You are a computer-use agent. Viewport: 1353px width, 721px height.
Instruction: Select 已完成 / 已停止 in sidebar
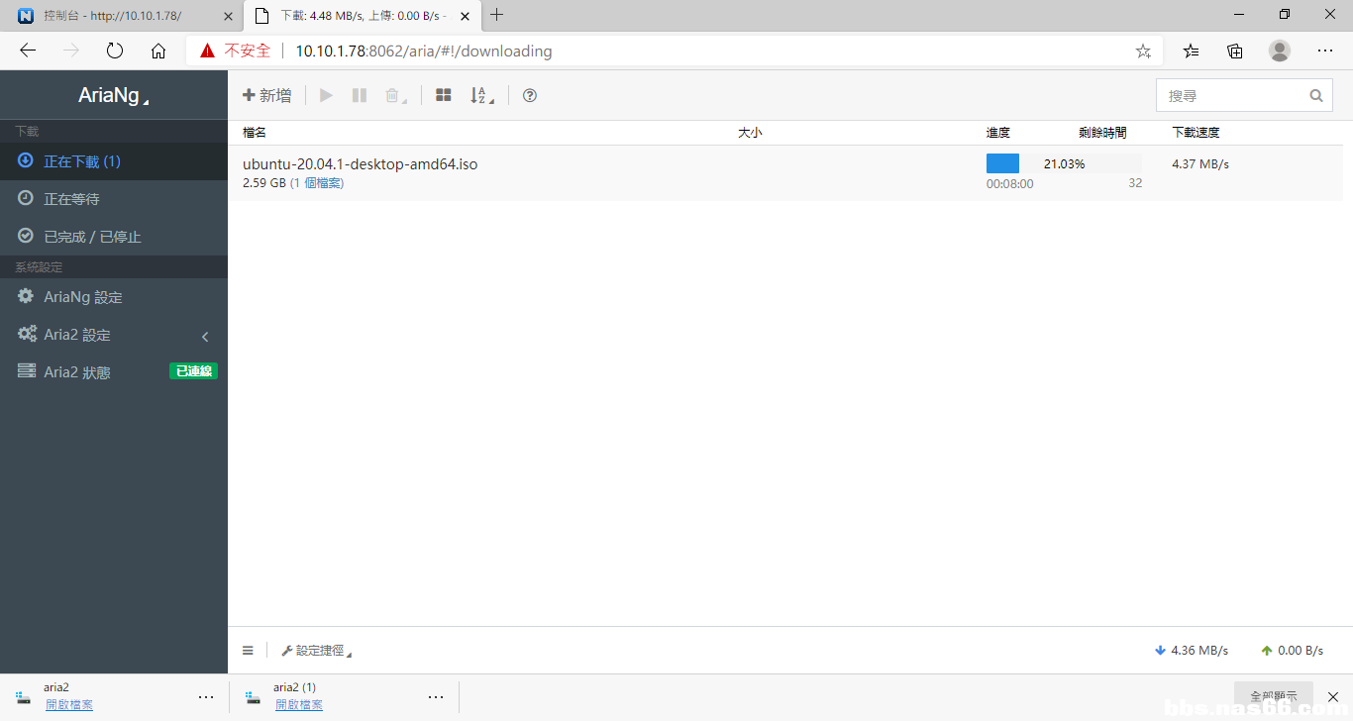[x=114, y=237]
